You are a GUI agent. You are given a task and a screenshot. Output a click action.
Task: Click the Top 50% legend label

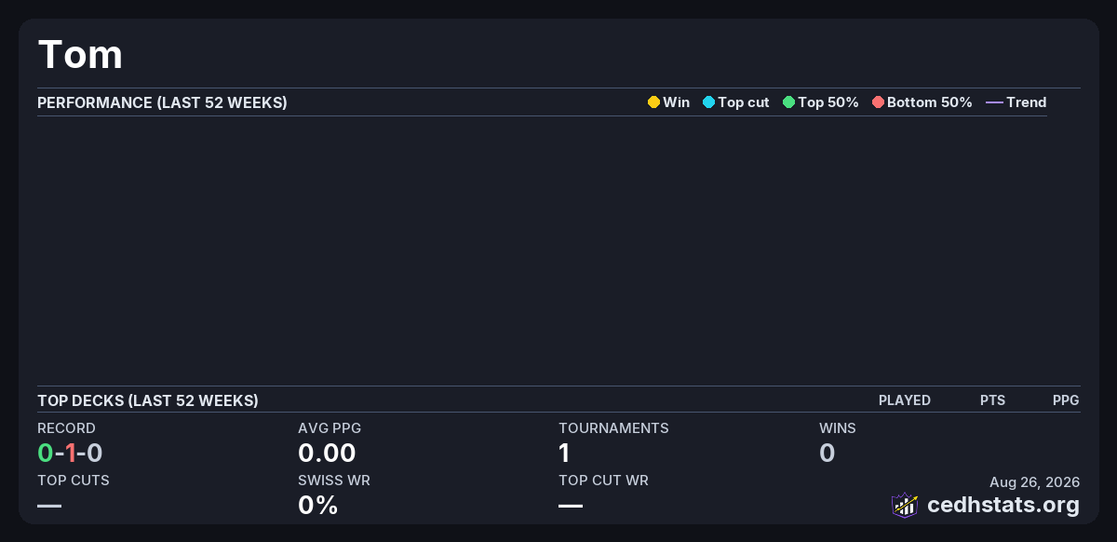(828, 102)
